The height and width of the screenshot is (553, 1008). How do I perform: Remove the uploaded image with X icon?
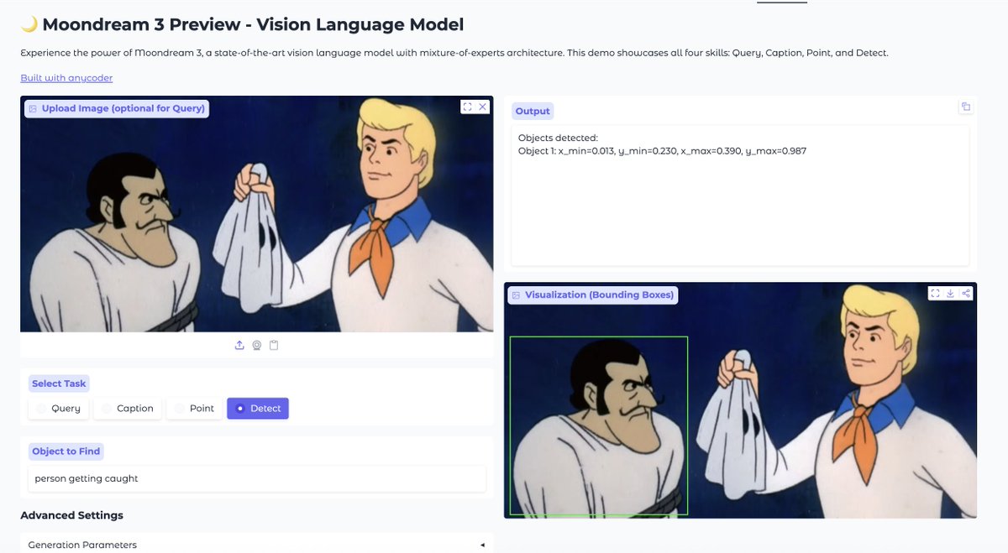(x=483, y=107)
